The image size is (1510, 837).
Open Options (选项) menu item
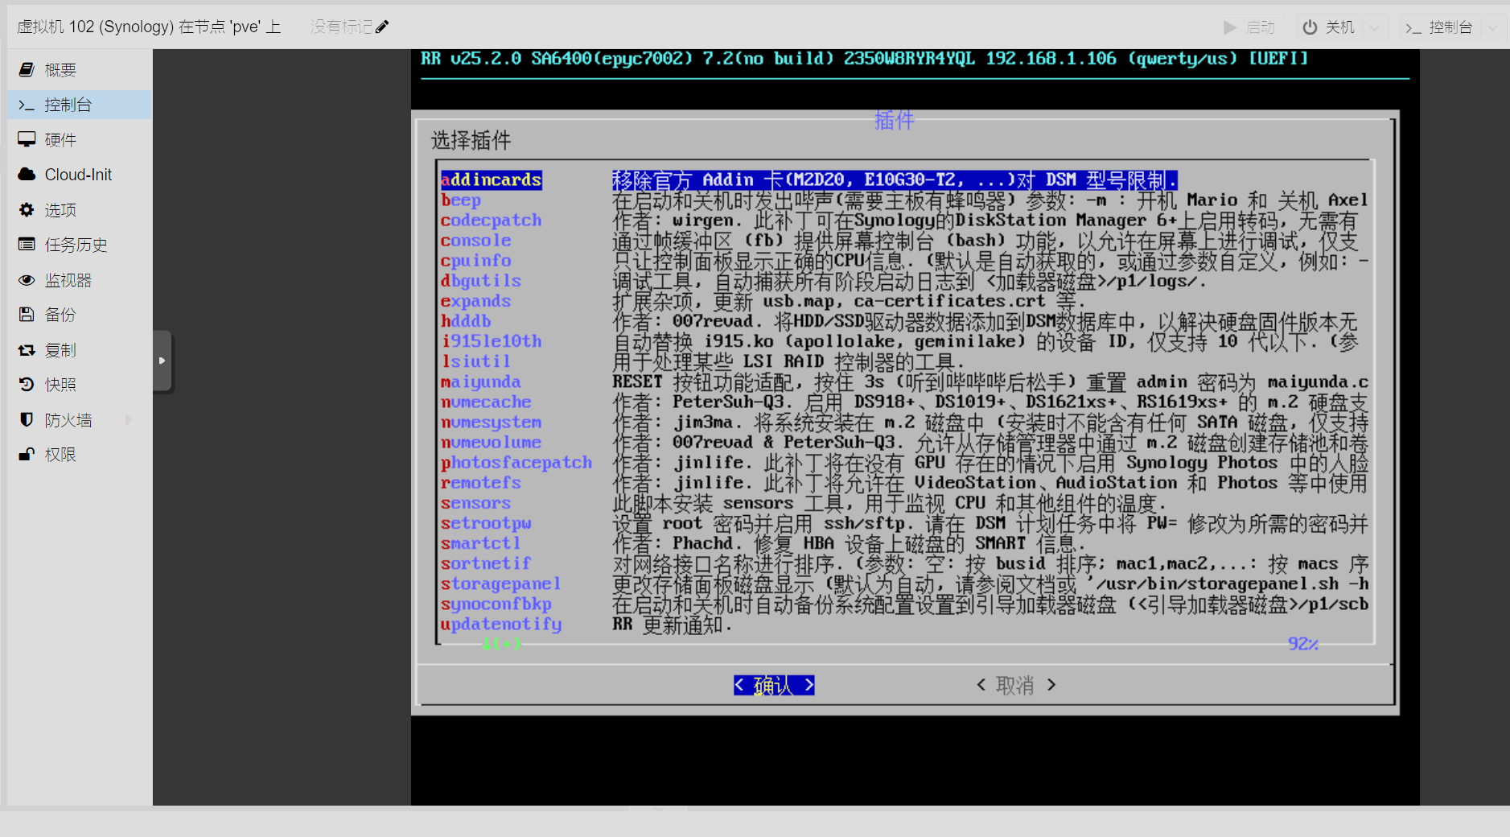(80, 209)
